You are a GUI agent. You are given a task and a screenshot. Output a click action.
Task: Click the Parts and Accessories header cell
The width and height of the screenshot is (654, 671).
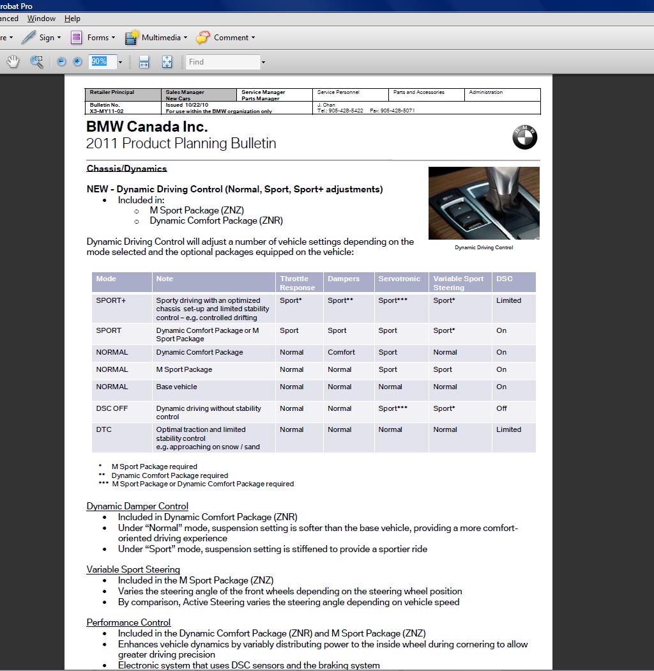pyautogui.click(x=427, y=95)
